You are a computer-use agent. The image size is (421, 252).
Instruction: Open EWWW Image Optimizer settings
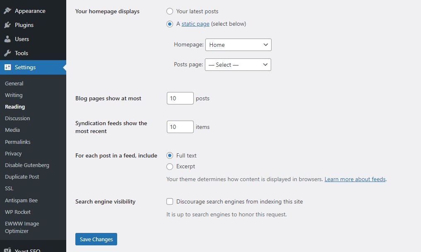point(22,227)
